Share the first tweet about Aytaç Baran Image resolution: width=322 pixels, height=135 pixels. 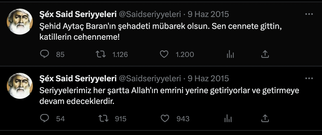265,54
